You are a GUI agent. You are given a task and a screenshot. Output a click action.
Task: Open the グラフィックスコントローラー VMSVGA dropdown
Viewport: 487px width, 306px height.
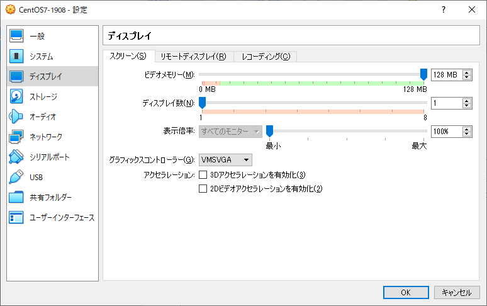pyautogui.click(x=225, y=160)
